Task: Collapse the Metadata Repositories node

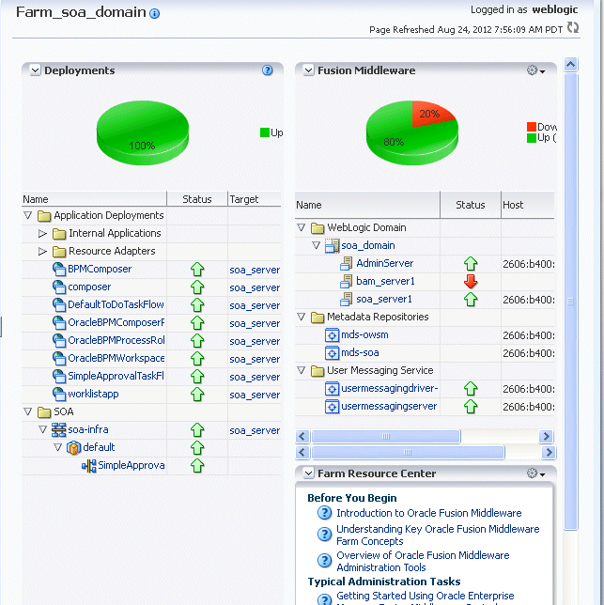Action: pyautogui.click(x=302, y=317)
